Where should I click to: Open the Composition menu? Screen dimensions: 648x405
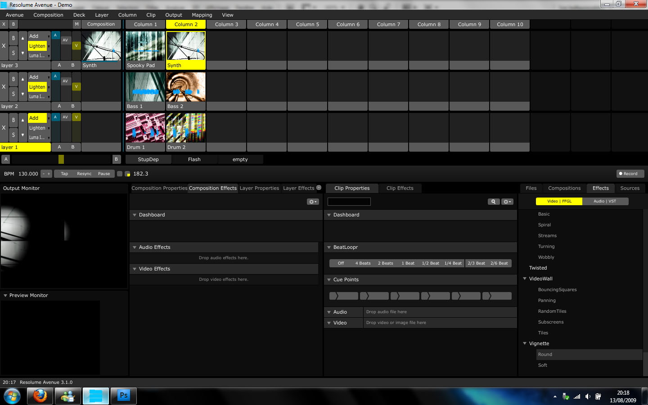tap(48, 15)
